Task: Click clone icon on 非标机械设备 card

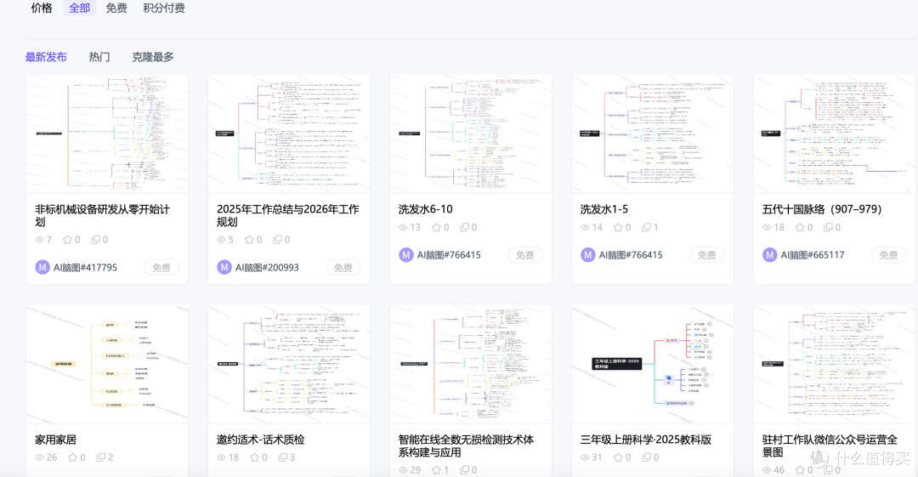Action: click(x=95, y=240)
